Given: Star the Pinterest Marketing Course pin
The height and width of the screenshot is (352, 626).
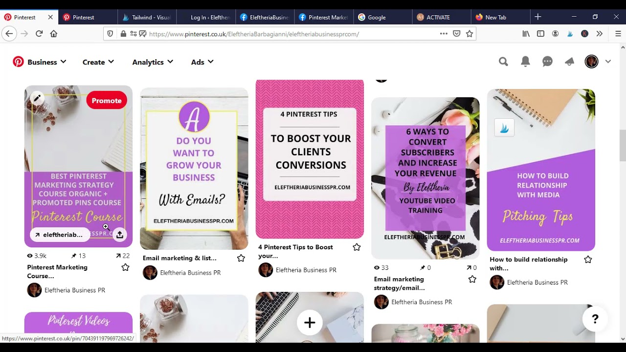Looking at the screenshot, I should [x=125, y=267].
